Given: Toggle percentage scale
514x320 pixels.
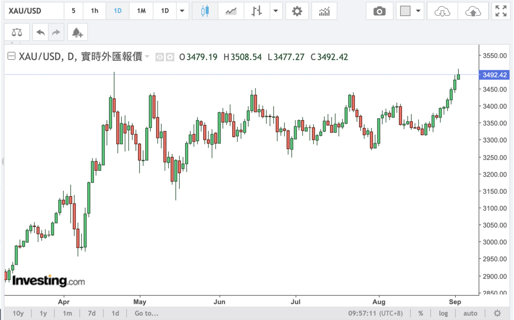Looking at the screenshot, I should pos(421,313).
